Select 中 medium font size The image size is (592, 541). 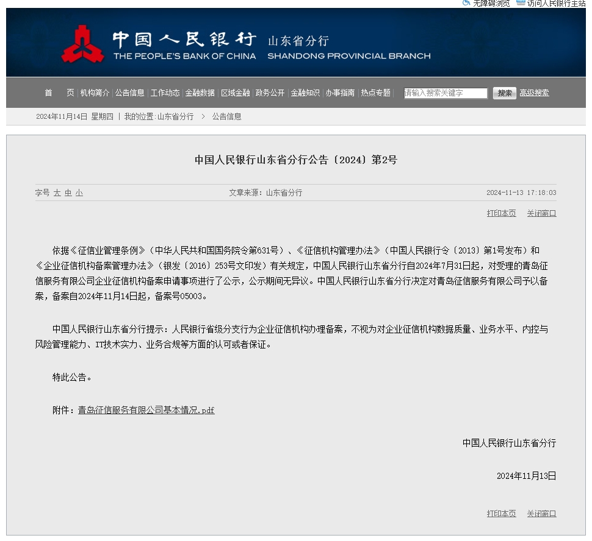point(69,193)
